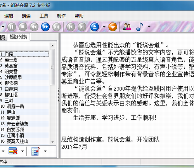Click the splitter handle between panels
The width and height of the screenshot is (194, 168).
point(59,96)
